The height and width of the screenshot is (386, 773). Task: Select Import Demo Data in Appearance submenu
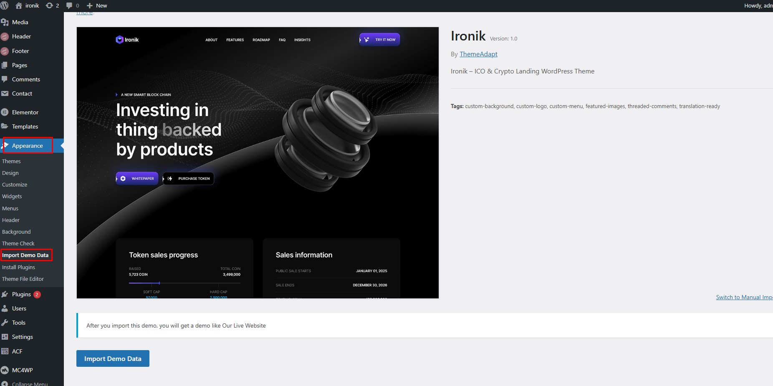pyautogui.click(x=25, y=255)
